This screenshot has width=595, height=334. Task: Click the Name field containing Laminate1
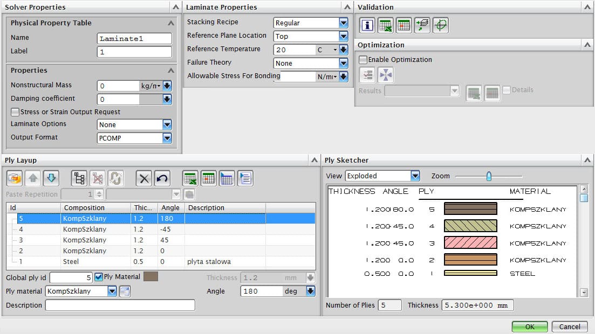pos(134,39)
